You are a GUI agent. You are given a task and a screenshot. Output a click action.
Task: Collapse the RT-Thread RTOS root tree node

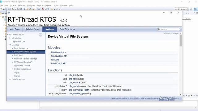(8, 35)
